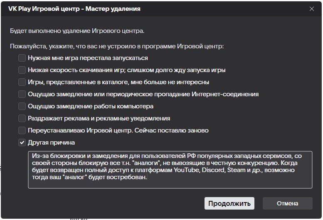Uncheck the "Другая причина" checkbox

22,142
